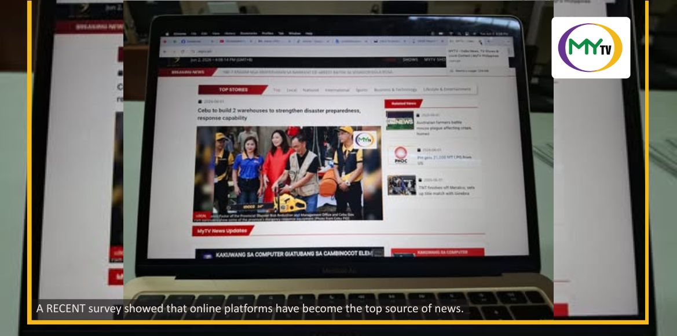Open the Bookmarks menu

(x=248, y=34)
